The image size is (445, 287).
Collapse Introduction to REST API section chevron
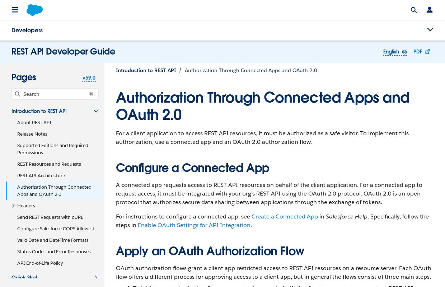(x=96, y=111)
